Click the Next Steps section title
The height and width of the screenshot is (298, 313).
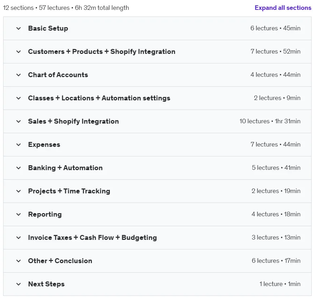coord(46,284)
